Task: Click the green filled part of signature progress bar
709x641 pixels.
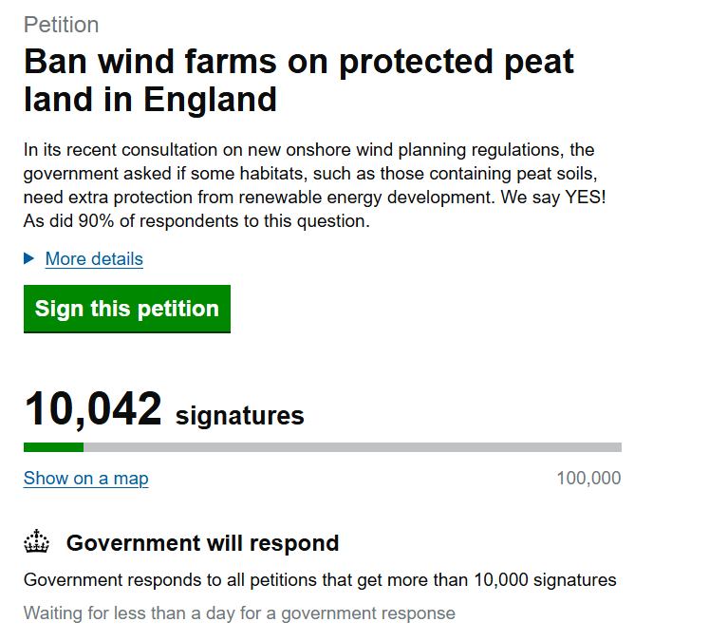Action: pos(53,447)
